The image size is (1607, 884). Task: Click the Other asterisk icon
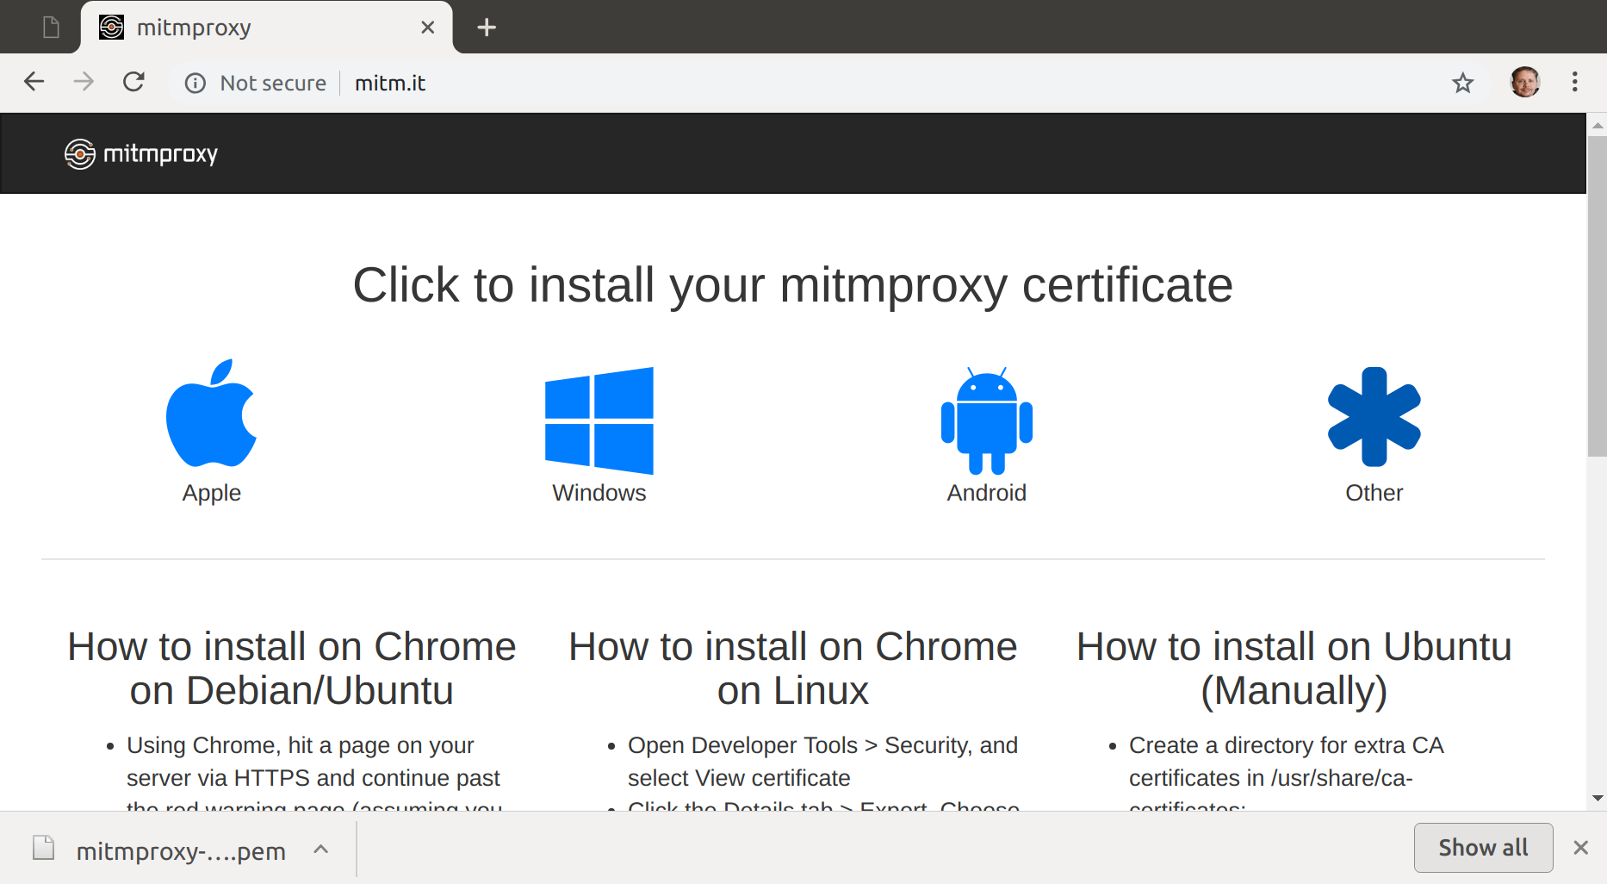[1374, 417]
